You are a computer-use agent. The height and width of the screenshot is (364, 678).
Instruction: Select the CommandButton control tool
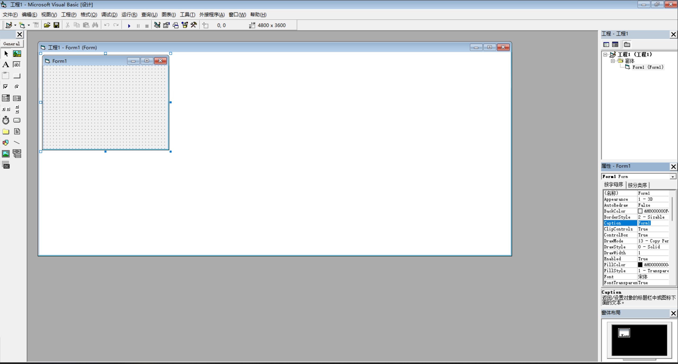[x=17, y=76]
